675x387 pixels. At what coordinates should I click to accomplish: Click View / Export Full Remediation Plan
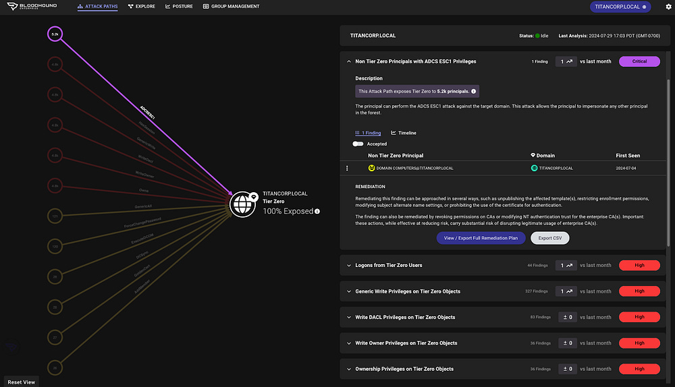pos(481,238)
